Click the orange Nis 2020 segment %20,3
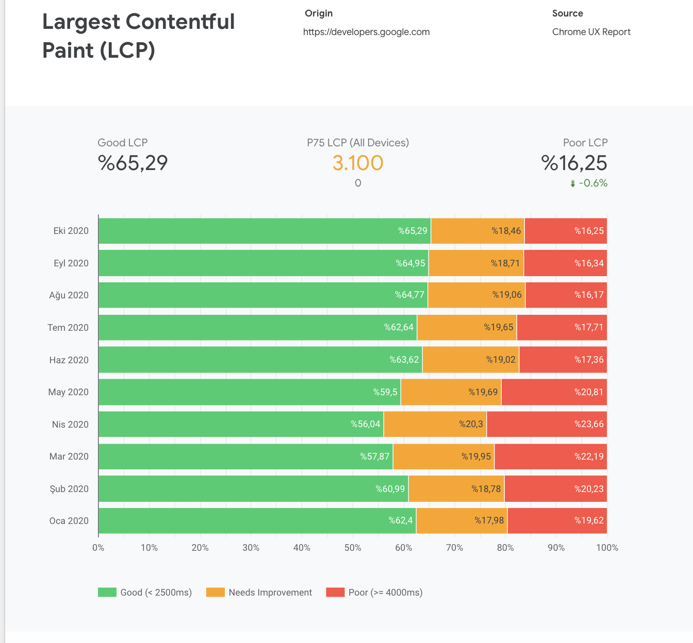 pos(435,424)
